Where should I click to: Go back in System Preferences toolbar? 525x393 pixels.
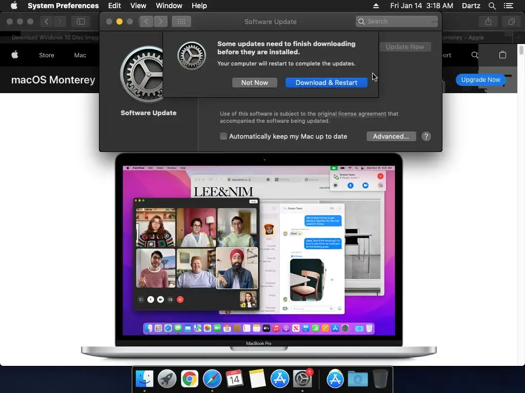pyautogui.click(x=146, y=21)
